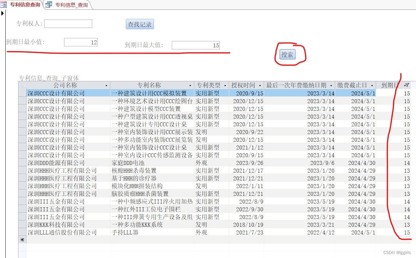
Task: Click row selector for 手持LLL器 row
Action: coord(22,232)
